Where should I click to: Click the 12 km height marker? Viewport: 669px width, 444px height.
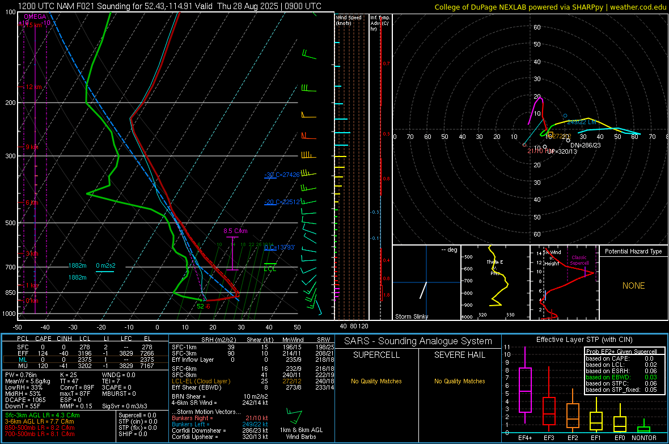click(34, 87)
